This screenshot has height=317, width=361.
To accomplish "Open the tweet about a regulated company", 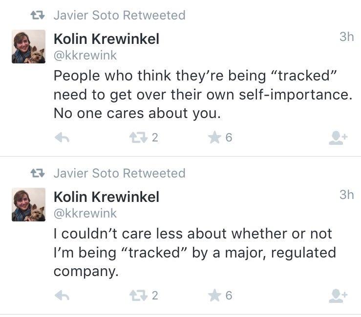I will tap(194, 252).
